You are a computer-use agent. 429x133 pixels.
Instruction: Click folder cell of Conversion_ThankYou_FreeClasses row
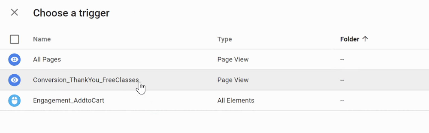pos(342,80)
